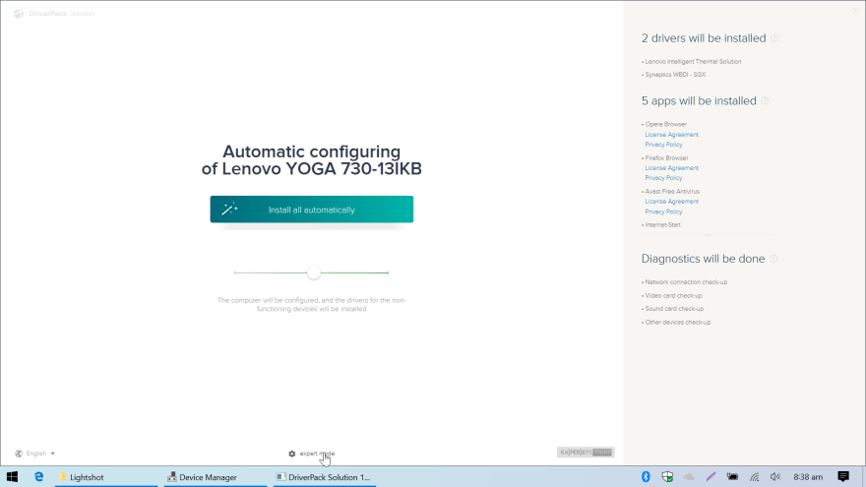Click the configuration slider handle
The image size is (866, 487).
click(314, 273)
